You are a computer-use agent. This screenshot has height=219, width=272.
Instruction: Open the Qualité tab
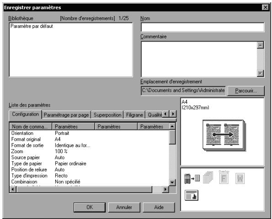(155, 115)
